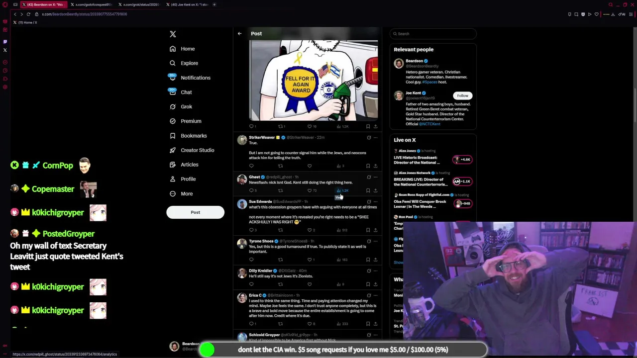Open the more menu on Tyrone Shoes reply
Viewport: 637px width, 358px height.
[376, 241]
